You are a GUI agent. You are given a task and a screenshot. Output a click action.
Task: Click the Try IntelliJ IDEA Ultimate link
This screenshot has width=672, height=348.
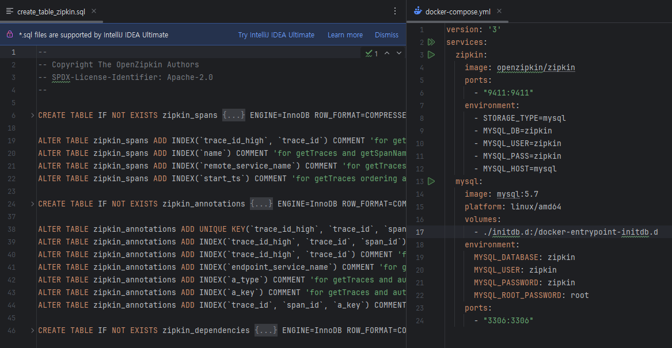click(276, 35)
